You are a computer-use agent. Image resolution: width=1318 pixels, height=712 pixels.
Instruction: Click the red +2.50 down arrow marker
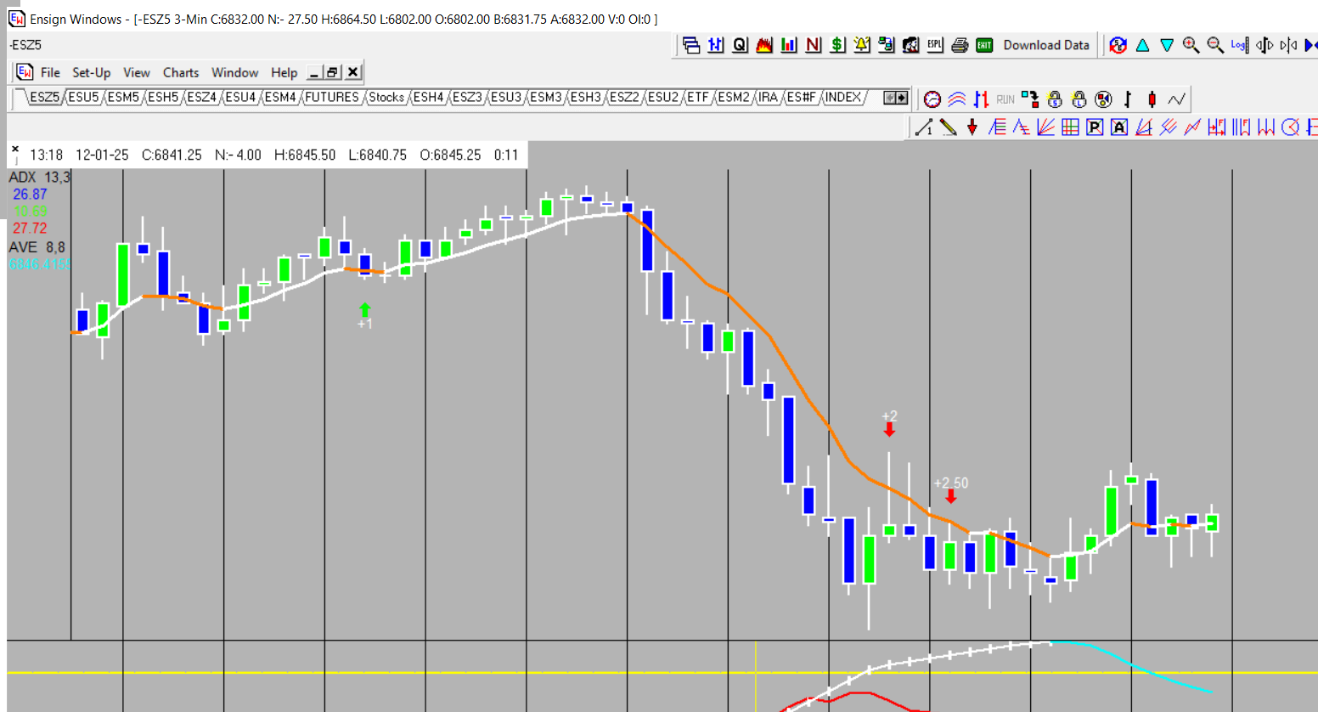click(950, 496)
